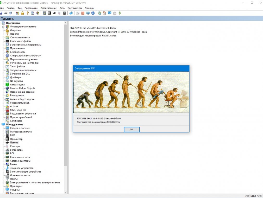Viewport: 263px width, 198px height.
Task: Open Запущенные процессы in the tree
Action: [23, 70]
